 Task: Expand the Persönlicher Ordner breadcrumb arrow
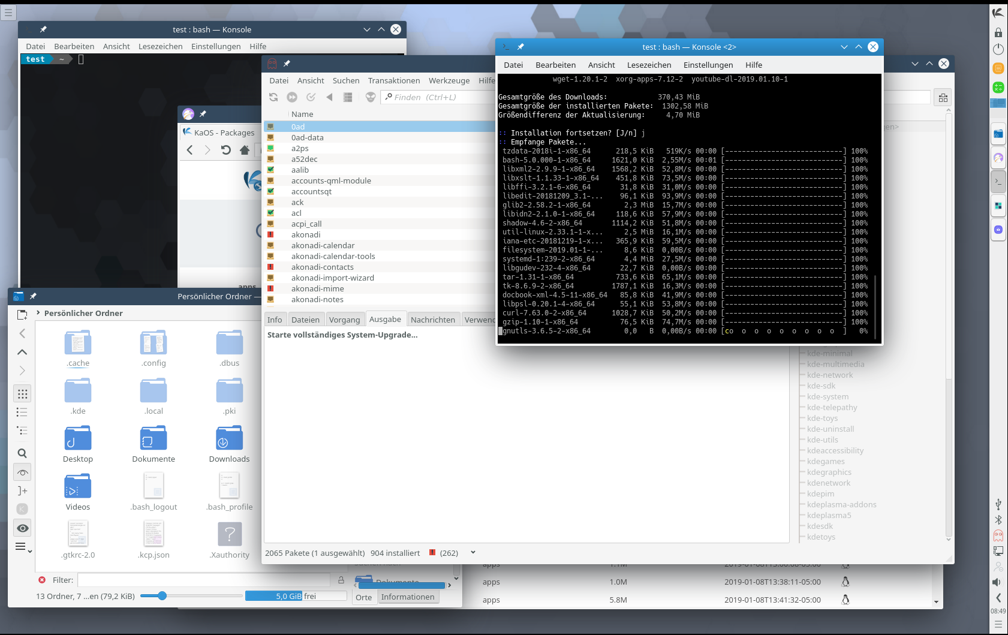[38, 313]
